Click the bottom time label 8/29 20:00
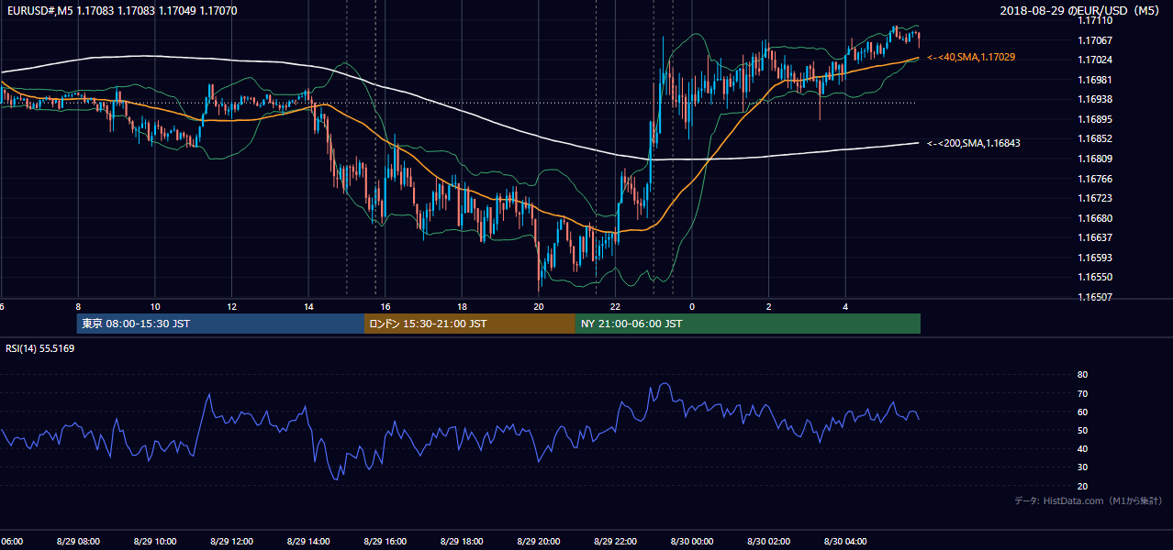Screen dimensions: 1173x550 tap(539, 542)
